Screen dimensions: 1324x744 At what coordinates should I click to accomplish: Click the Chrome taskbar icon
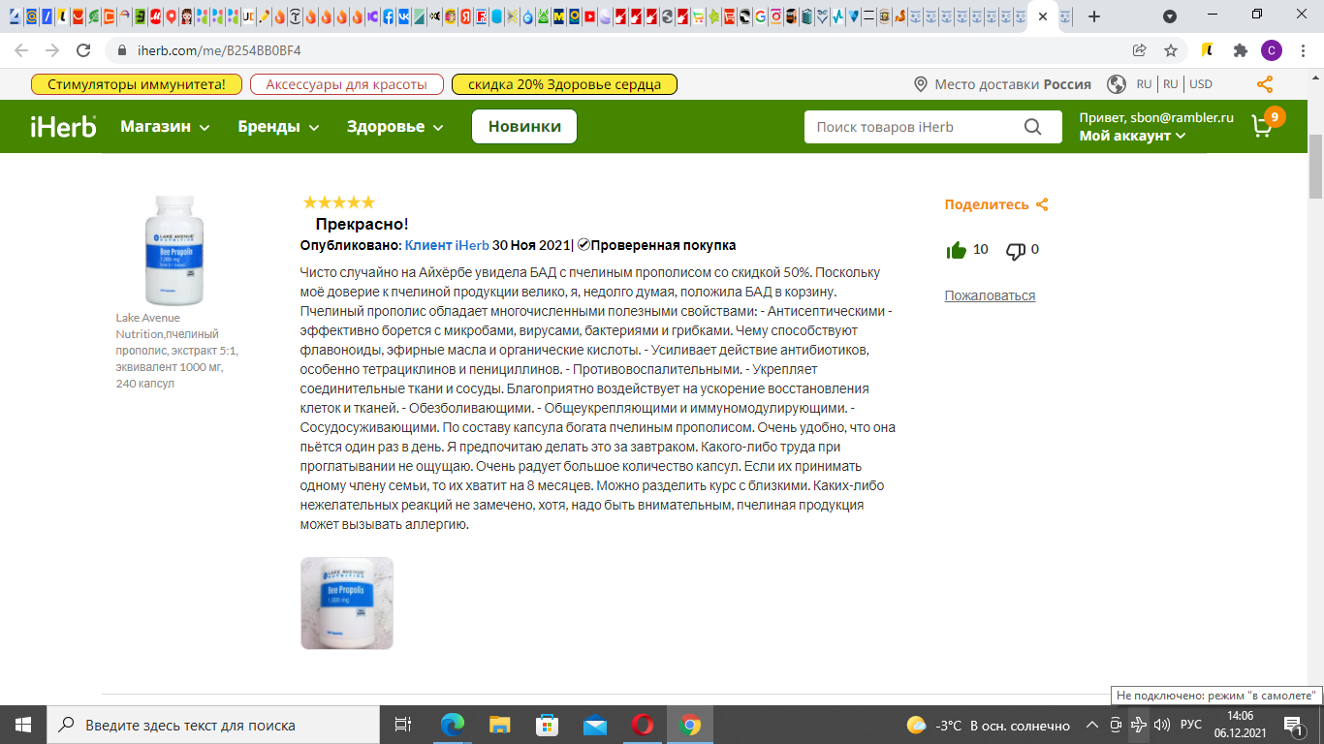690,725
